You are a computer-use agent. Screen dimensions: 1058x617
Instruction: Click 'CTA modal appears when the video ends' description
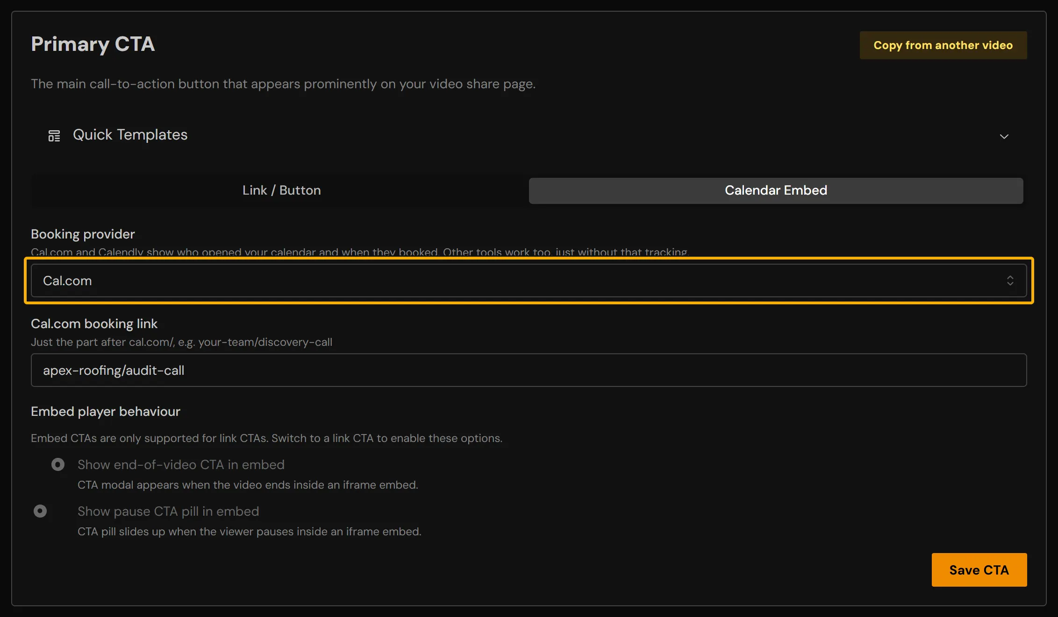point(248,485)
